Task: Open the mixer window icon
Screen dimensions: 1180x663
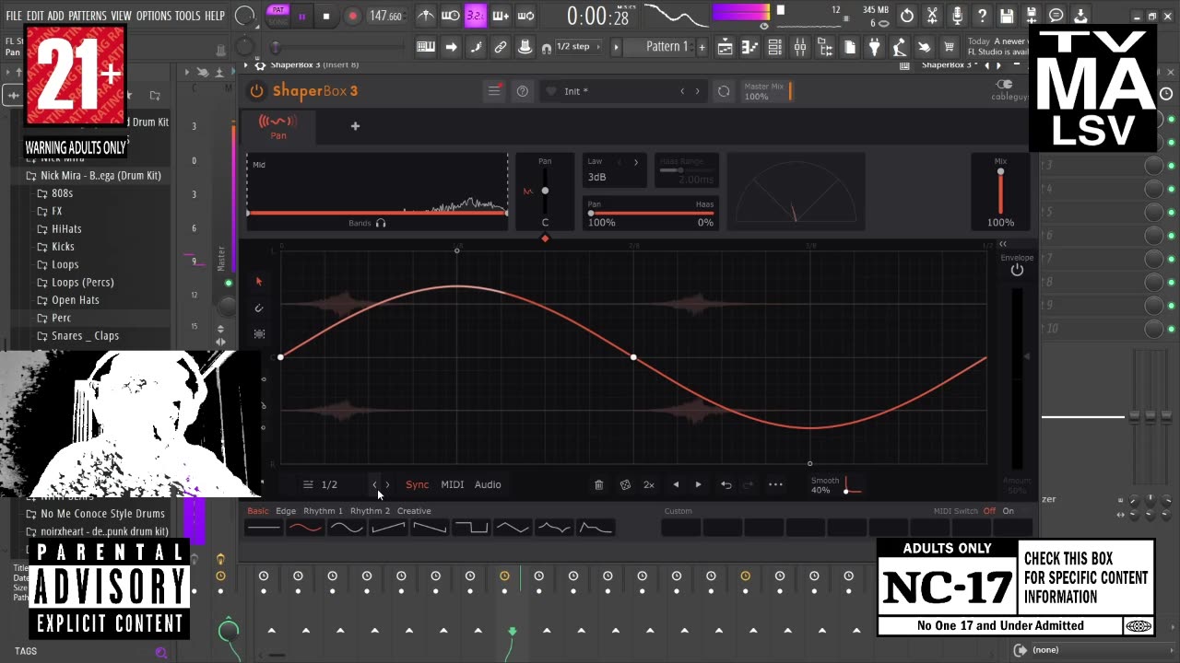Action: [800, 47]
